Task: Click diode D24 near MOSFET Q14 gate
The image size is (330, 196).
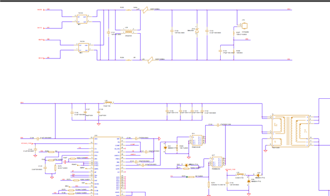Action: click(x=165, y=148)
